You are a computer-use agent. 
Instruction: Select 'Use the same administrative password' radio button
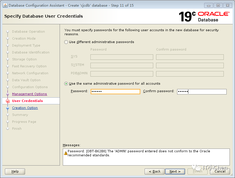tap(66, 84)
